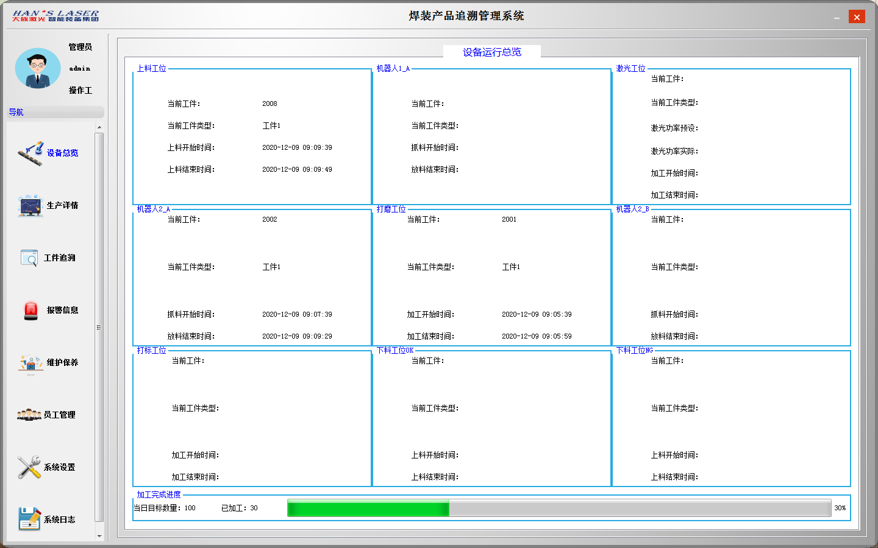Click the 激光功率实际 label
878x548 pixels.
674,152
